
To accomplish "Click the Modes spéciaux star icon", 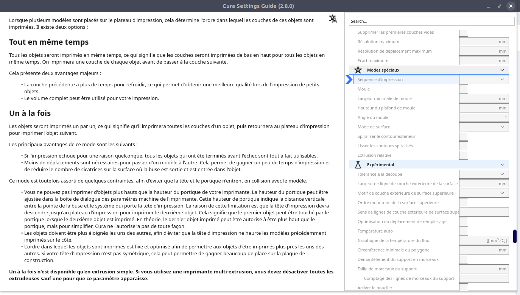I will tap(358, 70).
